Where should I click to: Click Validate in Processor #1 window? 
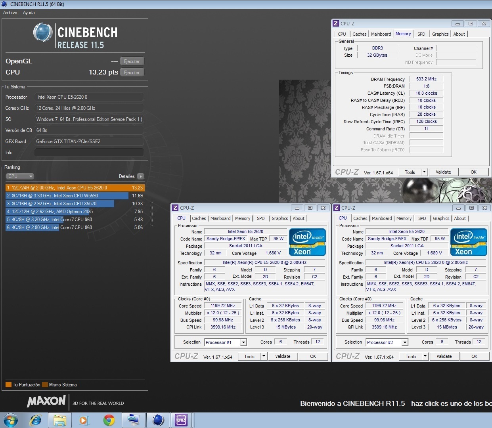pyautogui.click(x=283, y=356)
